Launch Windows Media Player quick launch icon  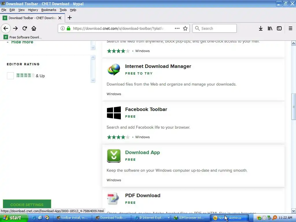click(47, 218)
